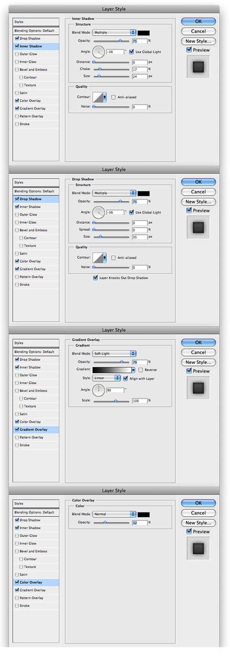This screenshot has height=656, width=230.
Task: Uncheck Layer Knocks Out Drop Shadow
Action: coord(96,278)
